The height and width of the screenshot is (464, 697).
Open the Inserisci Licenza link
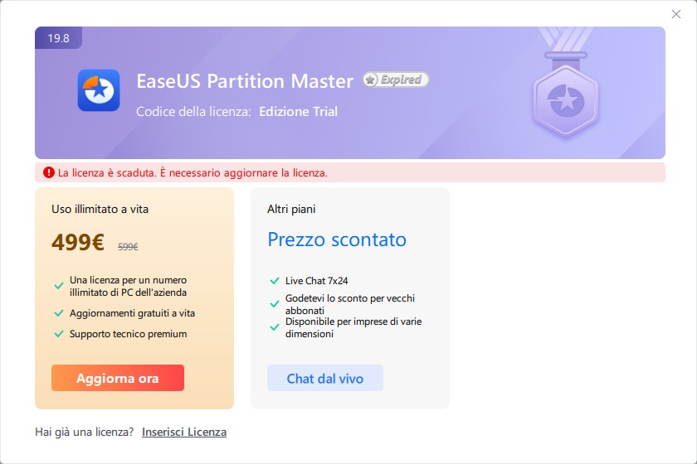(184, 432)
